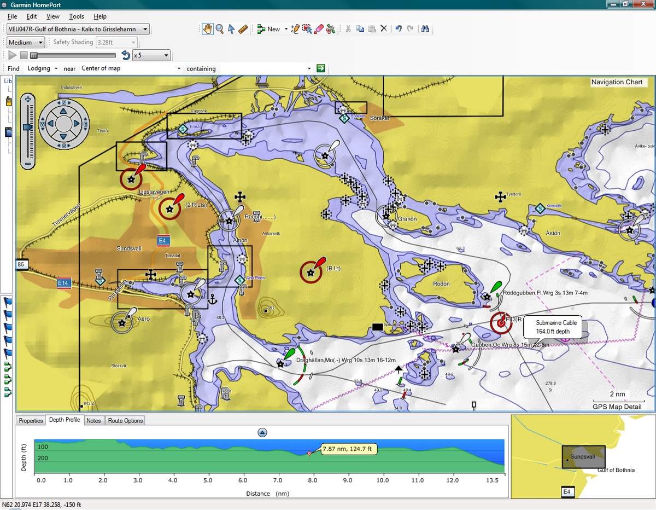Viewport: 656px width, 510px height.
Task: Switch to the Properties tab
Action: tap(31, 420)
